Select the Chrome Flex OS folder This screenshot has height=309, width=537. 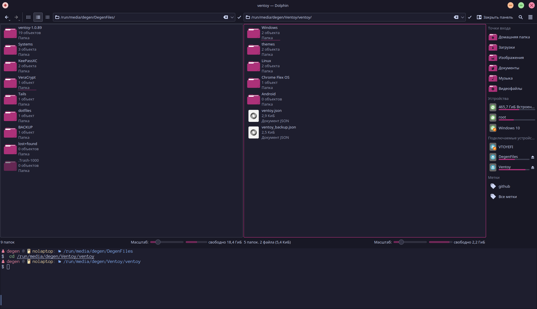tap(268, 82)
